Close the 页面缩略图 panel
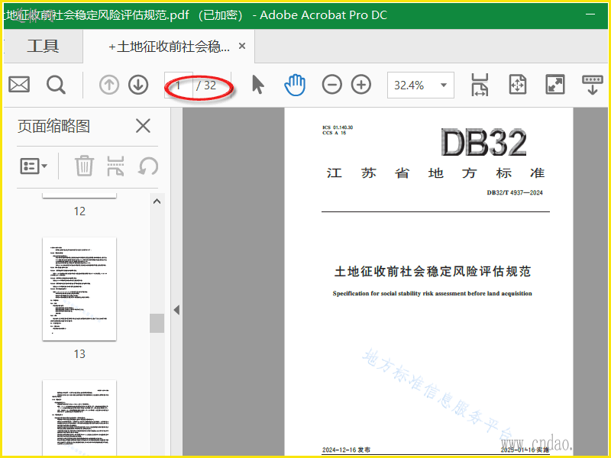 (143, 126)
